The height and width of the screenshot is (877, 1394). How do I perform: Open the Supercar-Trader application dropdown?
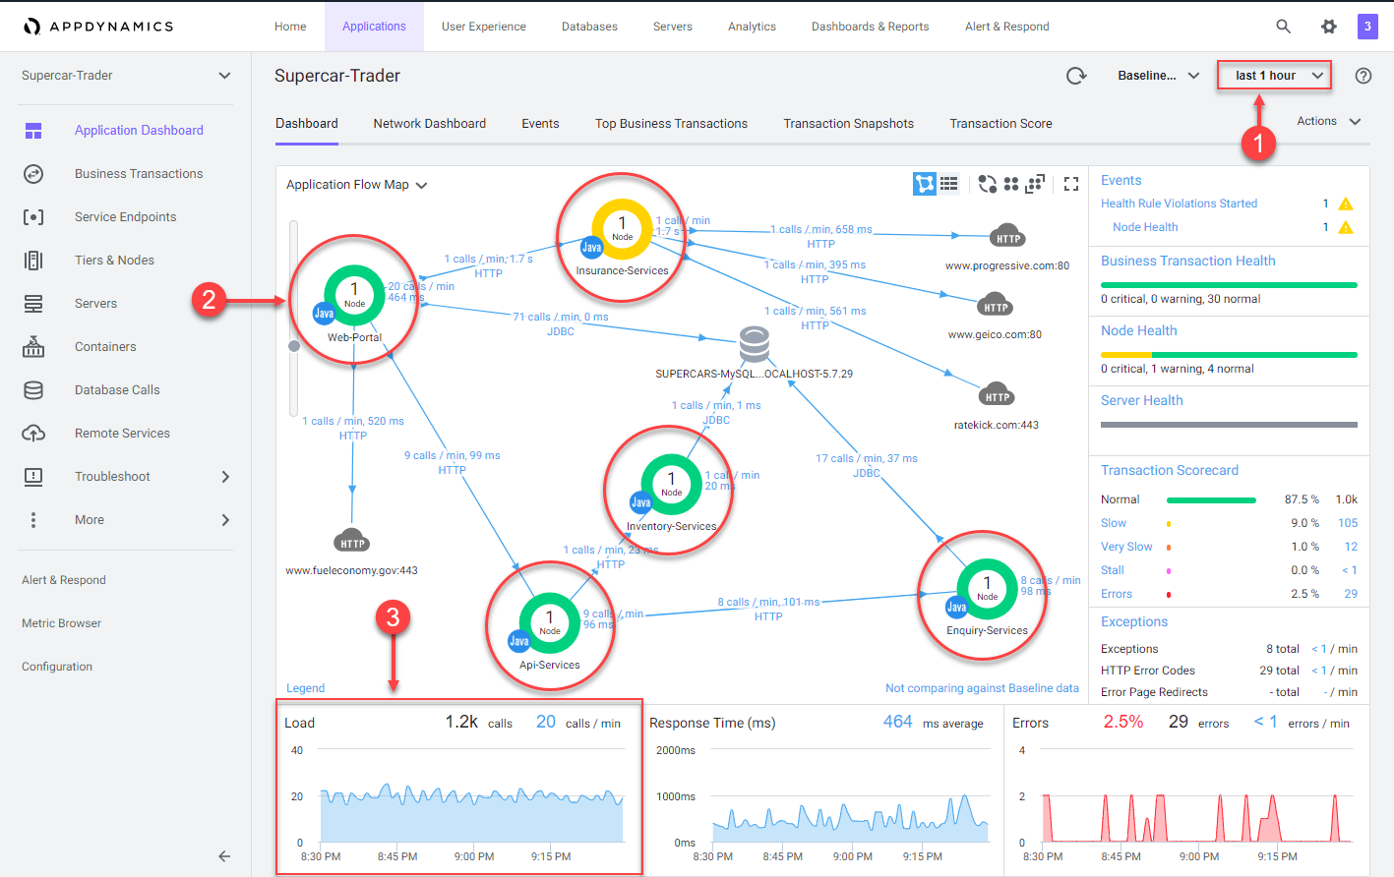point(126,76)
